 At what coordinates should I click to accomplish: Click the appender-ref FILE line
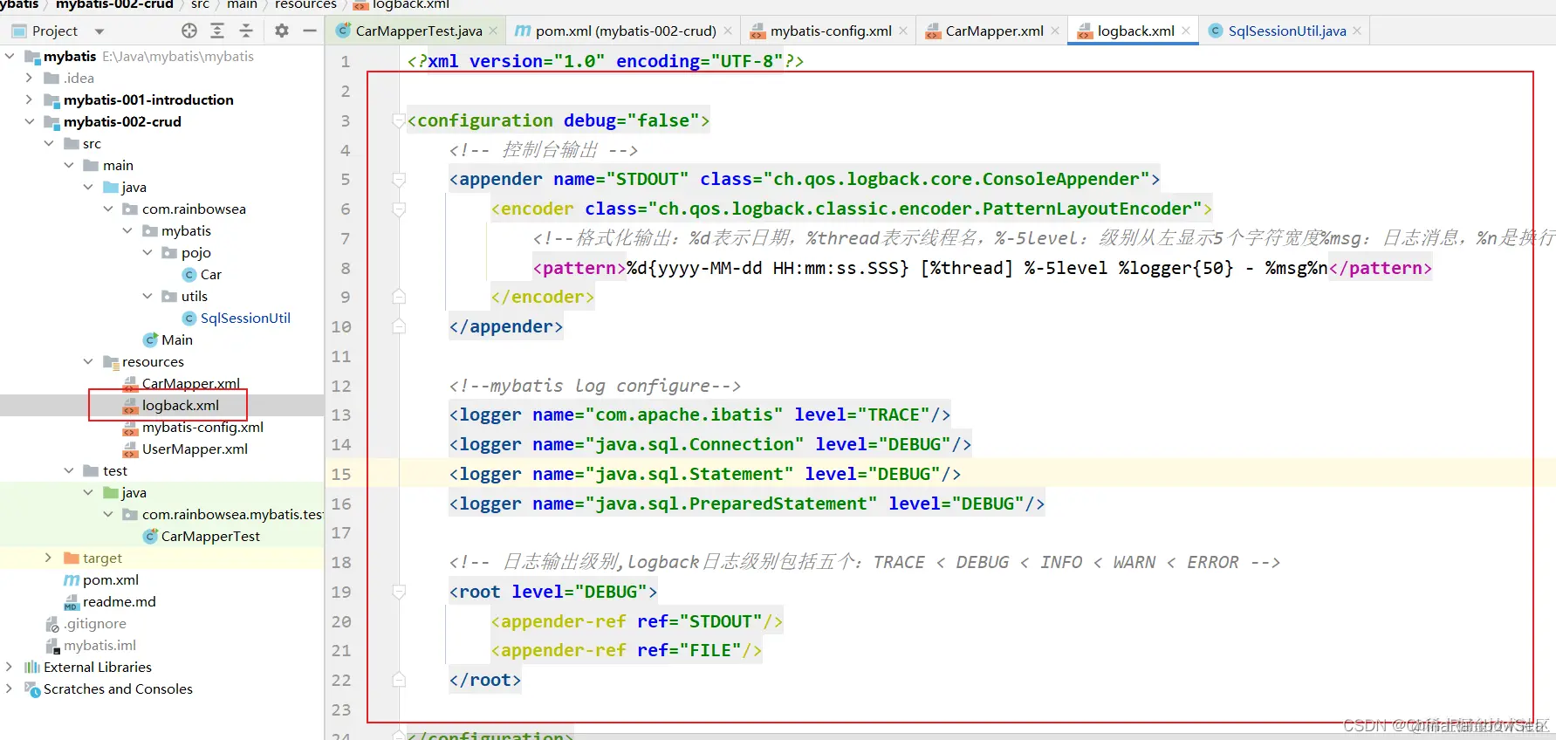(627, 650)
